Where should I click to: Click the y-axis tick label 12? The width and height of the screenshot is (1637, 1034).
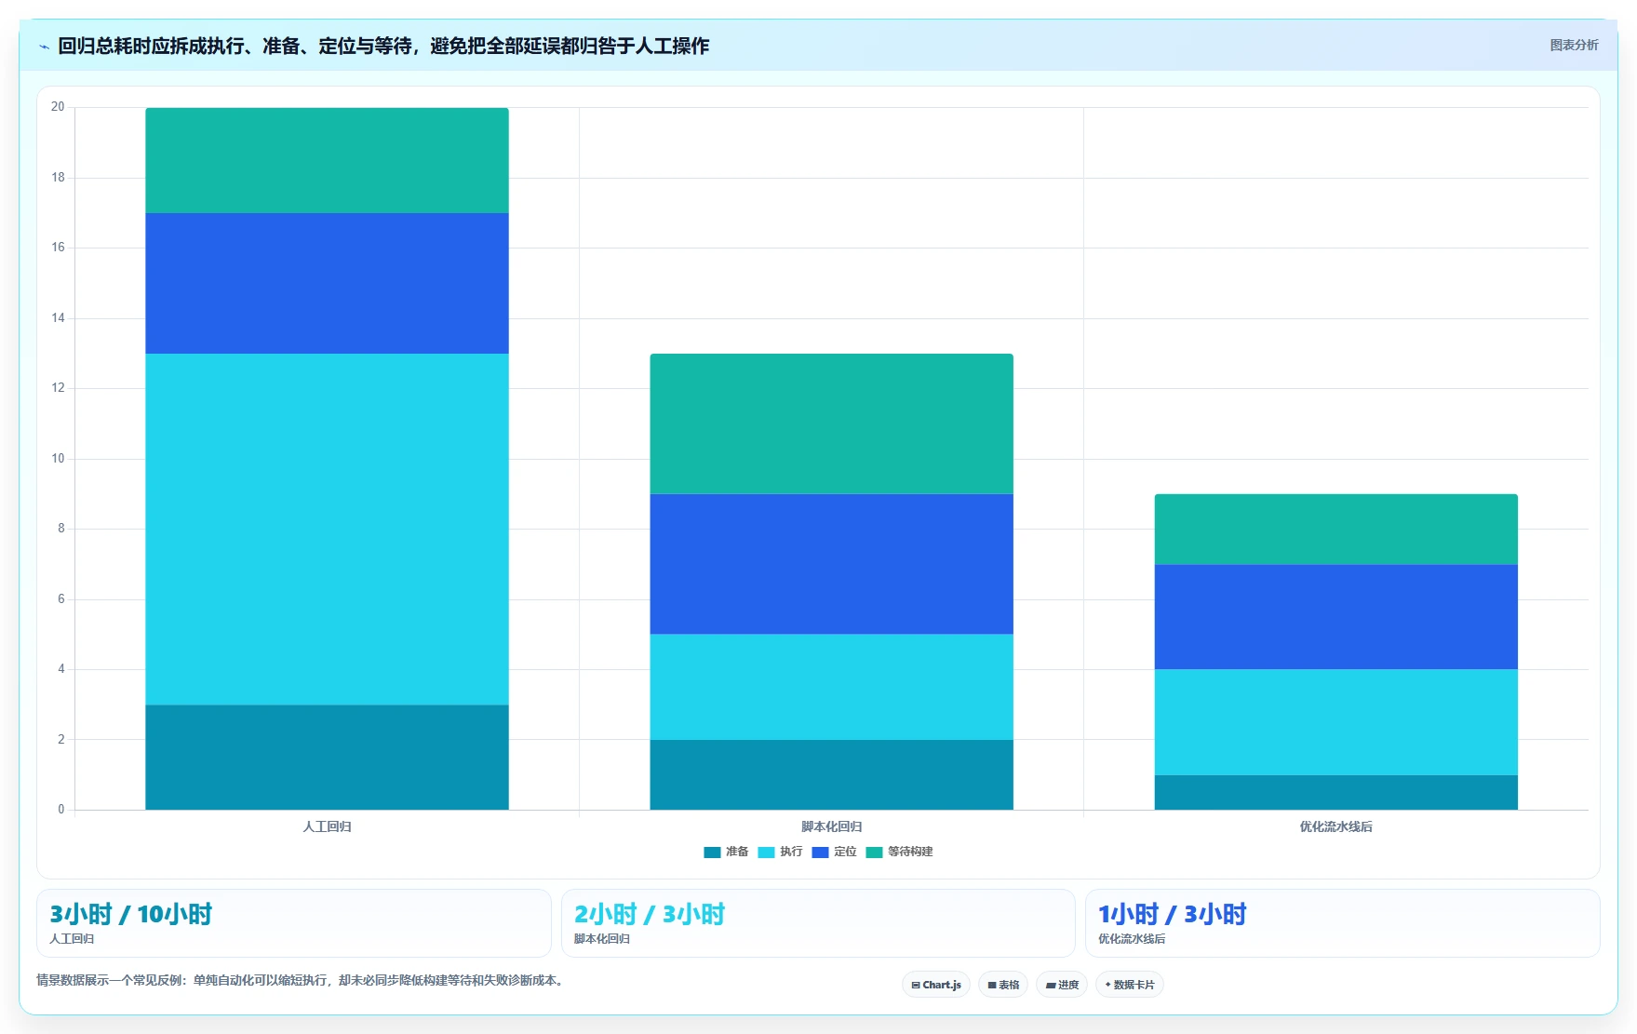pyautogui.click(x=58, y=388)
